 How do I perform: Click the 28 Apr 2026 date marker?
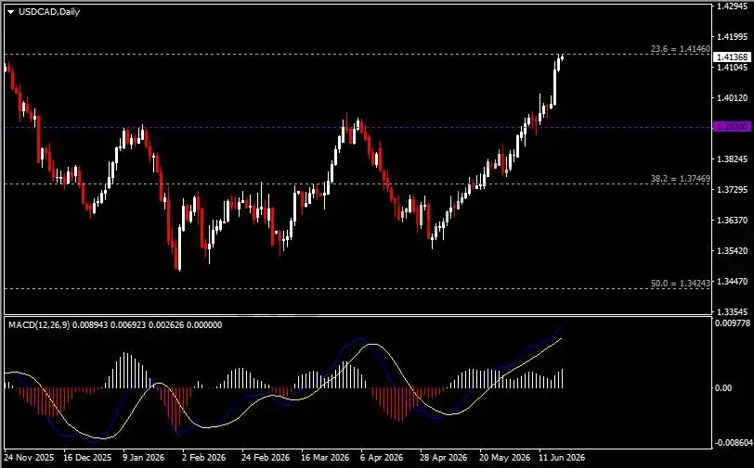click(x=443, y=458)
